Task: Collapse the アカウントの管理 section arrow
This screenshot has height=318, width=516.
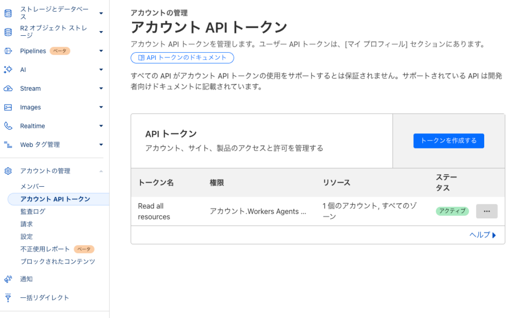Action: 101,171
